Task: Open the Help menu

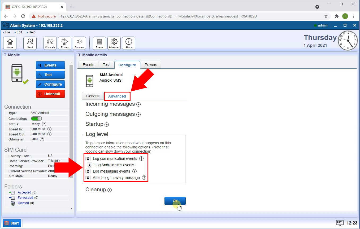Action: [x=32, y=32]
